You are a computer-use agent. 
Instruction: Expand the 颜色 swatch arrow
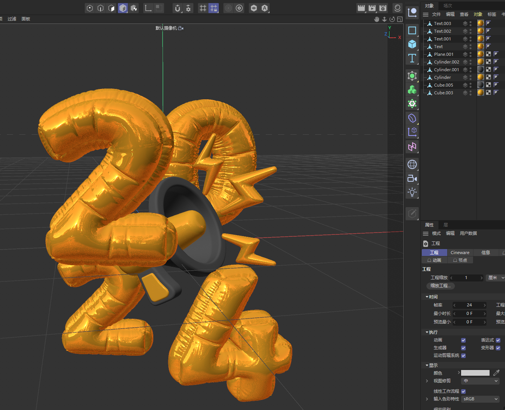tap(458, 373)
